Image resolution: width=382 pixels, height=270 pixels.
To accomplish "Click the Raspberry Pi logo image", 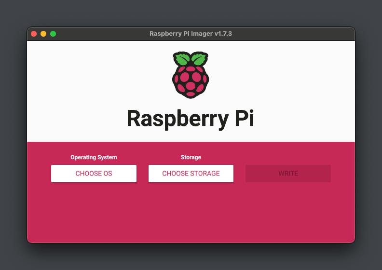I will pyautogui.click(x=191, y=75).
